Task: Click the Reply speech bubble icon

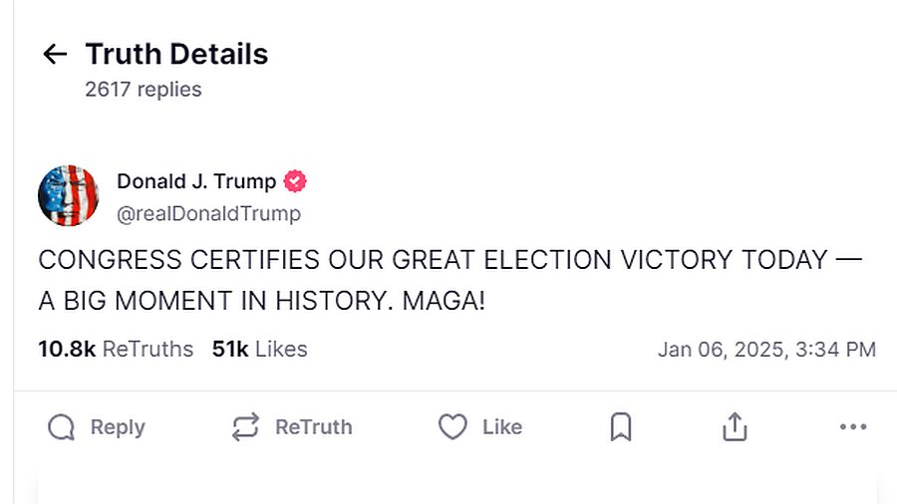Action: click(62, 427)
